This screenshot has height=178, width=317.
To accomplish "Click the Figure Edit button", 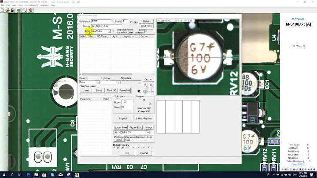I will point(135,127).
